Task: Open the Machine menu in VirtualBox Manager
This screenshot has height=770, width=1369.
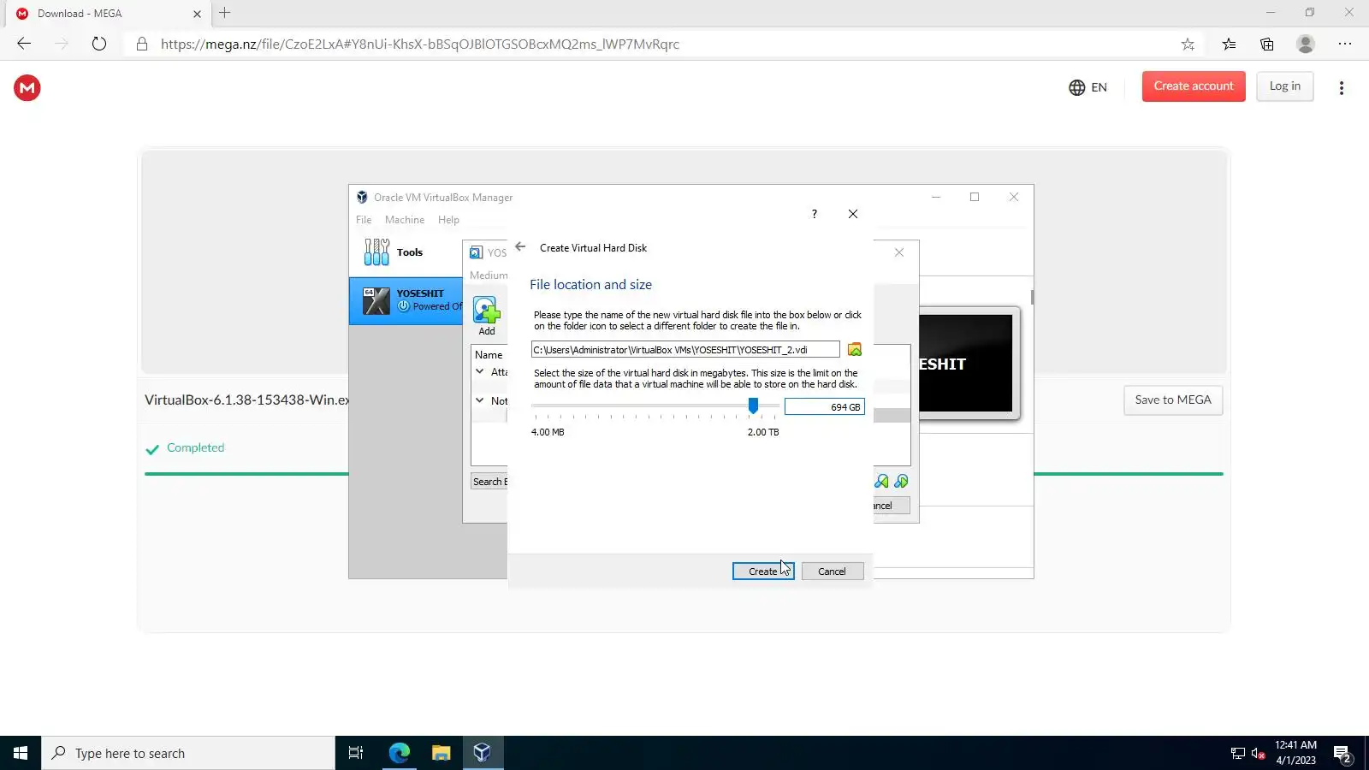Action: pyautogui.click(x=405, y=220)
